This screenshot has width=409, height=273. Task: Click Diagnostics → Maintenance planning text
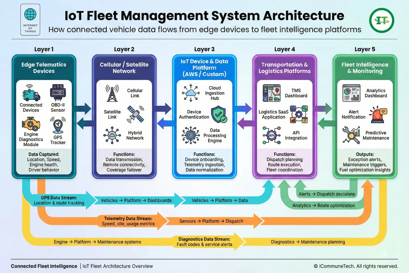(308, 242)
